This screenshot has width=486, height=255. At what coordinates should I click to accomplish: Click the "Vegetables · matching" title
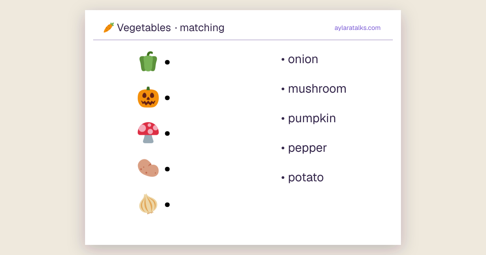pyautogui.click(x=171, y=28)
